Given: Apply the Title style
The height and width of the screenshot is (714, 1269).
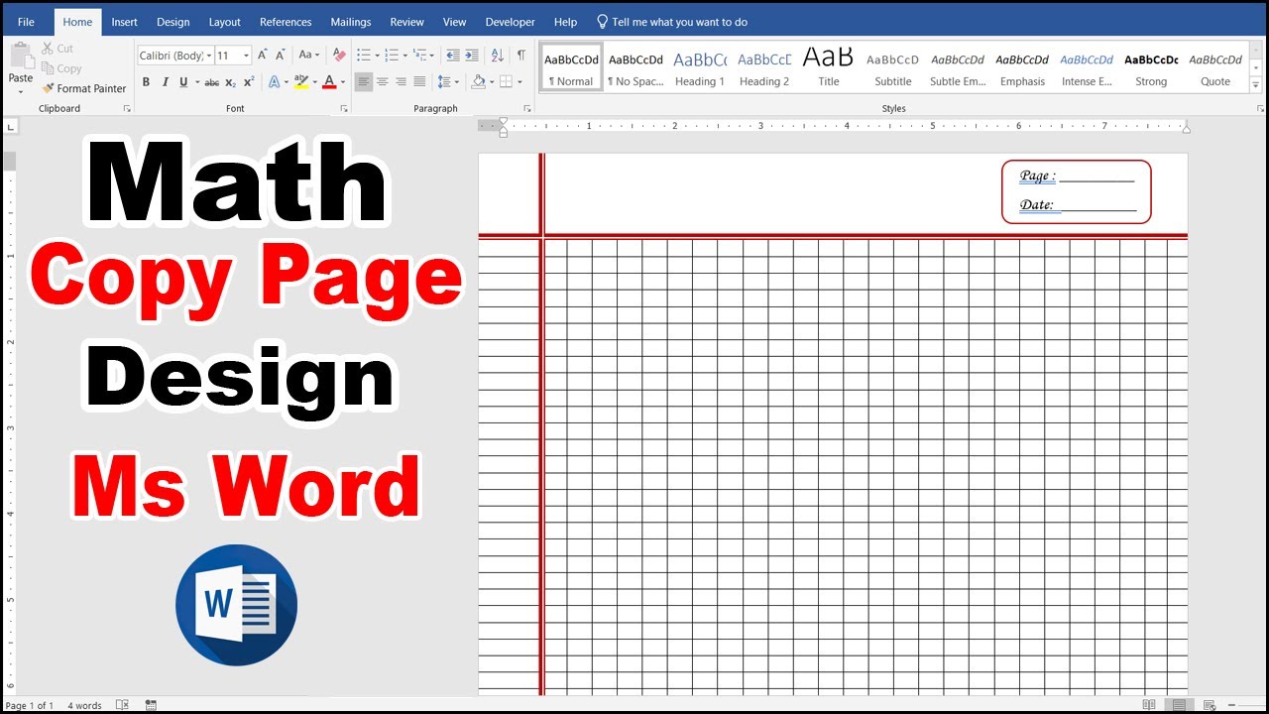Looking at the screenshot, I should 829,69.
